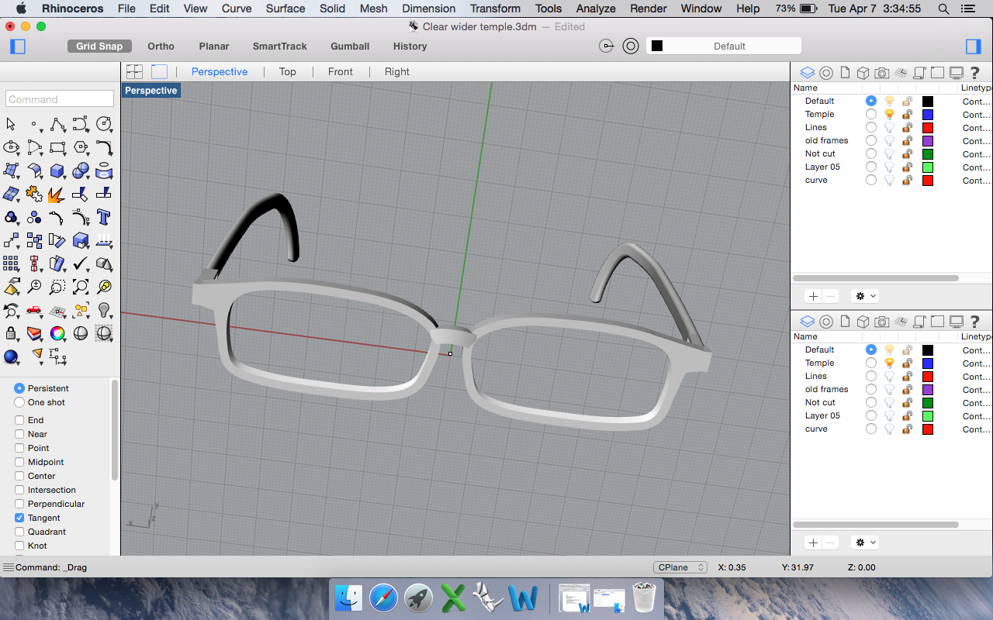Activate the zoom magnifier tool in the sidebar

point(34,286)
